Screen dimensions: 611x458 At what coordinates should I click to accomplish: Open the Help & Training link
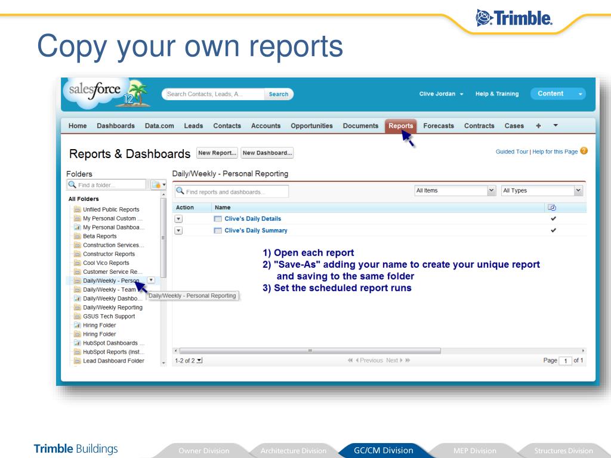(497, 94)
